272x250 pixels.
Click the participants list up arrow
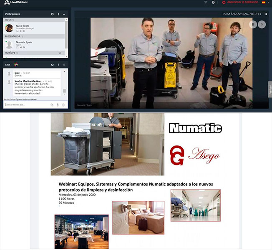[66, 20]
